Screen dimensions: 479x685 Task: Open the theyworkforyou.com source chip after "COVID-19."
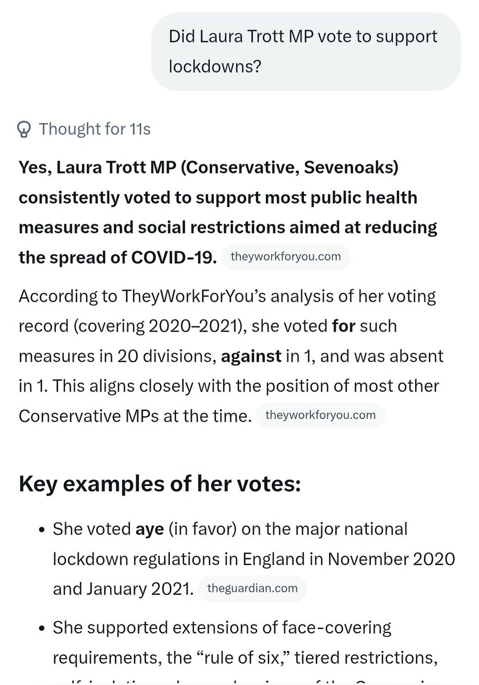(286, 257)
